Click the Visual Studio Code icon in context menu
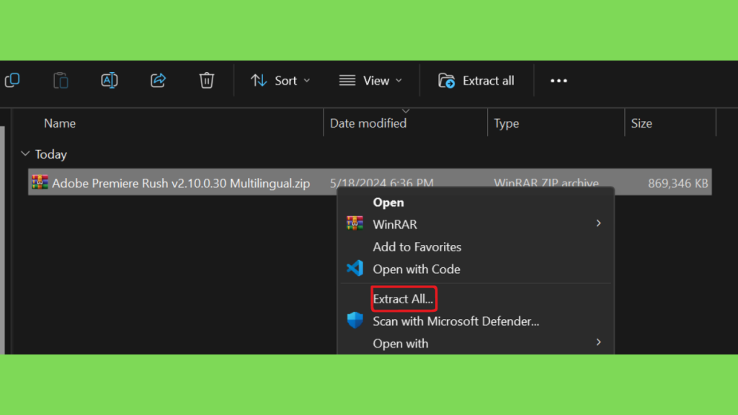Viewport: 738px width, 415px height. pos(355,268)
